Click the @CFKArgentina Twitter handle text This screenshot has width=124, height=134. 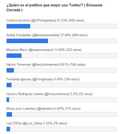43,20
